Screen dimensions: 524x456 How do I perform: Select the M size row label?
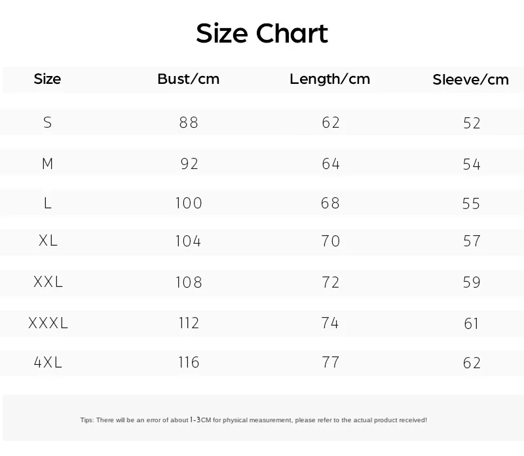[x=47, y=164]
